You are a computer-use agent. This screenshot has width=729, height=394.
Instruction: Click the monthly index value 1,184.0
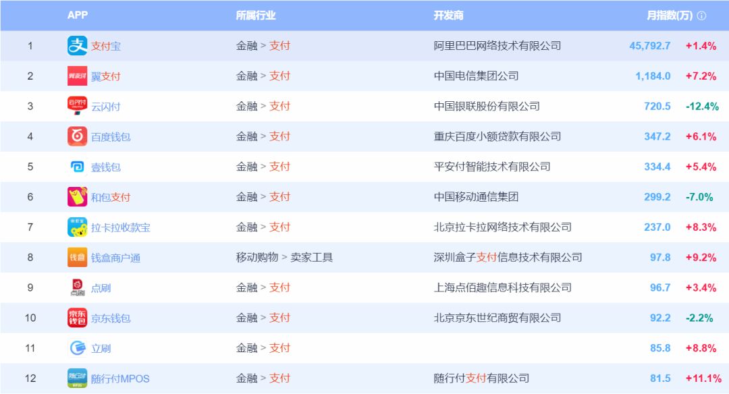(653, 76)
